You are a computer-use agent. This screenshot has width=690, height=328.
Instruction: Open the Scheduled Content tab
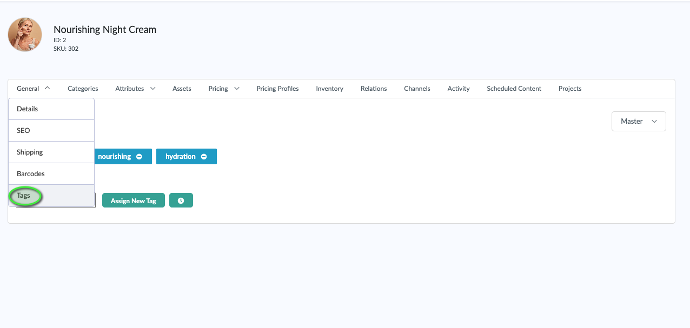coord(514,89)
